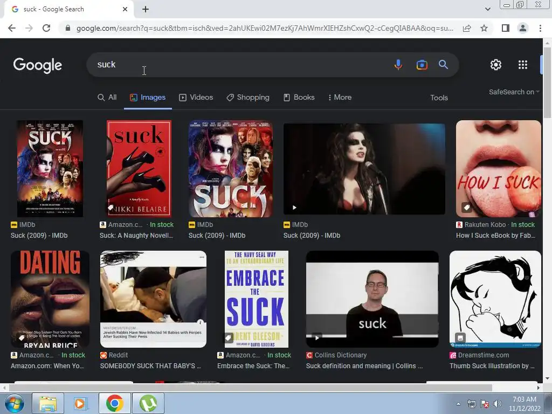Open the Reddit post image result
Screen dimensions: 552x414
(153, 299)
